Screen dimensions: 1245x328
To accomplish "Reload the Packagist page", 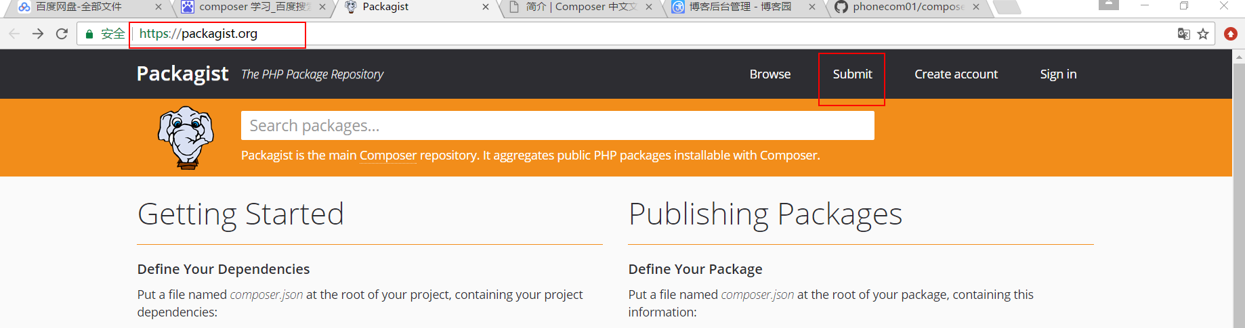I will coord(62,34).
